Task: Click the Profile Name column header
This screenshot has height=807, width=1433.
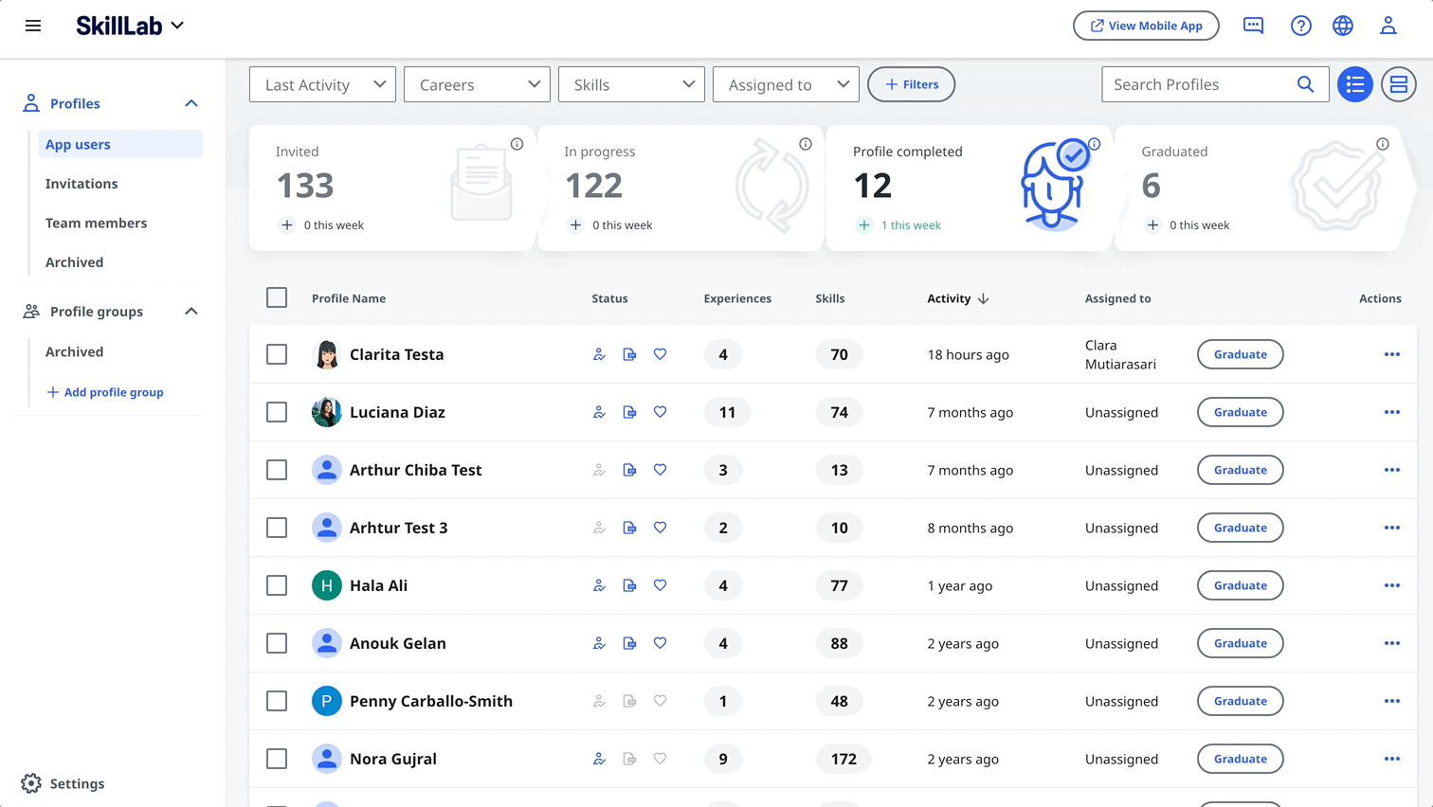Action: (349, 298)
